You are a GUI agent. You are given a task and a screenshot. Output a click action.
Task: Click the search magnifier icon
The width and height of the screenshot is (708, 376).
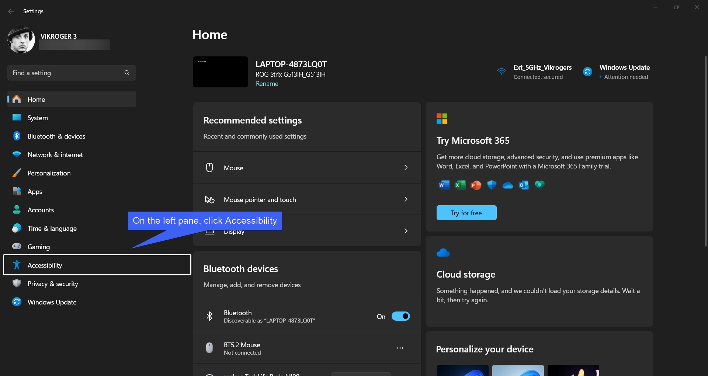127,73
